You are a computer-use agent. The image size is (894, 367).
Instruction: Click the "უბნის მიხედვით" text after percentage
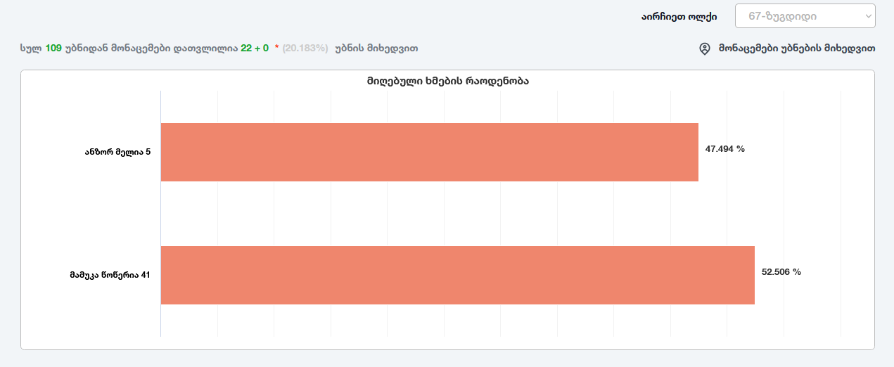click(376, 49)
